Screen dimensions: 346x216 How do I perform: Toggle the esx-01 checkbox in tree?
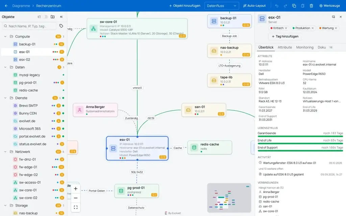(15, 52)
